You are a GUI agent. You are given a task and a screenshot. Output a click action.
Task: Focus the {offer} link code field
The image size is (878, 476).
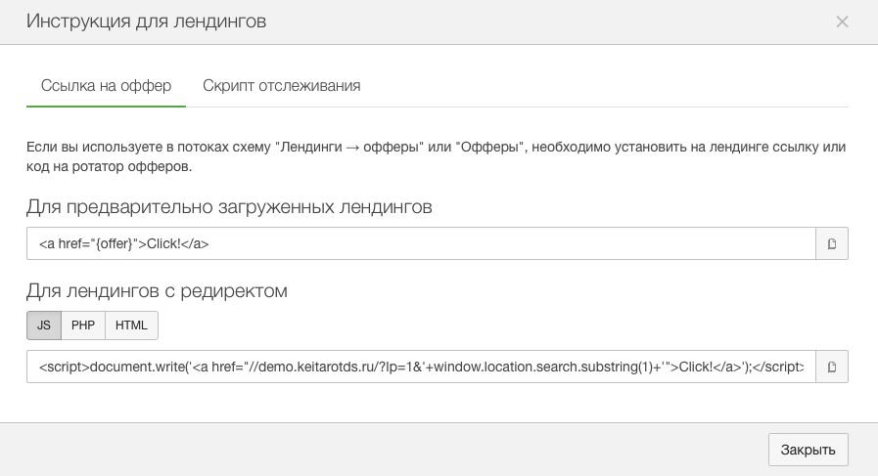pyautogui.click(x=421, y=243)
